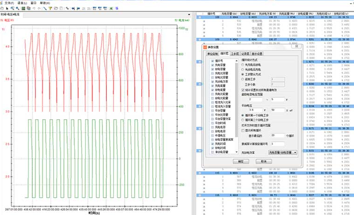This screenshot has height=215, width=354.
Task: Select the 先充电后放电 radio option
Action: [x=243, y=65]
